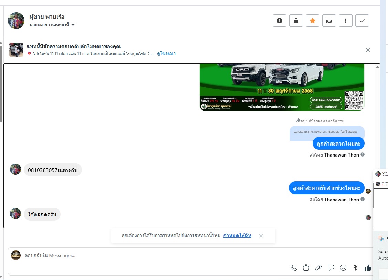
Task: Mark the conversation as spam
Action: click(279, 21)
